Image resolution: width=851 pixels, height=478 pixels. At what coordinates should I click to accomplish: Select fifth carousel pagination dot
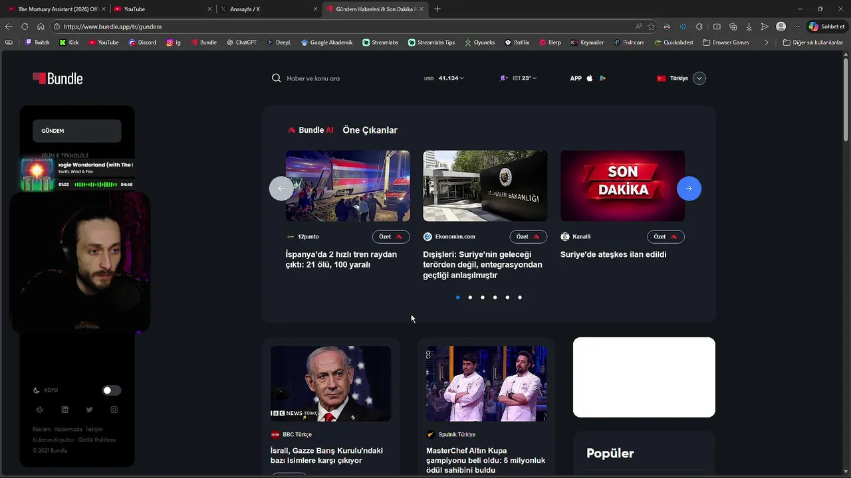pyautogui.click(x=507, y=297)
